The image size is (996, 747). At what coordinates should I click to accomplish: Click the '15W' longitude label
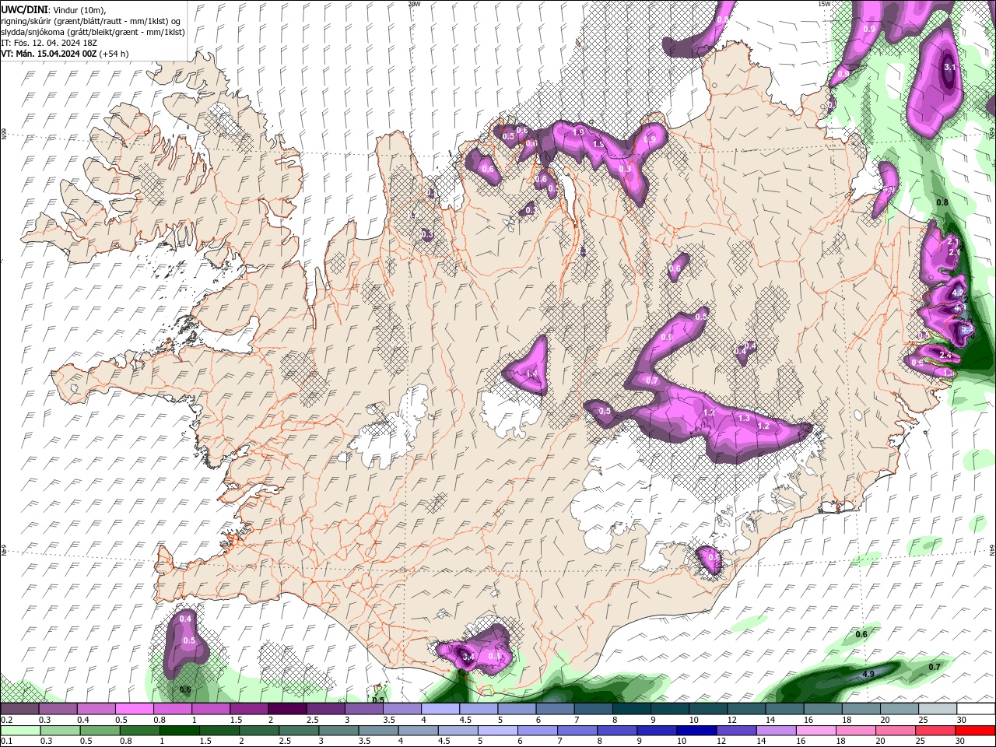coord(823,4)
